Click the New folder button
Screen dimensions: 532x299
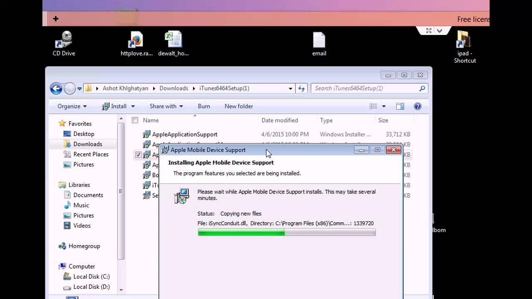239,106
